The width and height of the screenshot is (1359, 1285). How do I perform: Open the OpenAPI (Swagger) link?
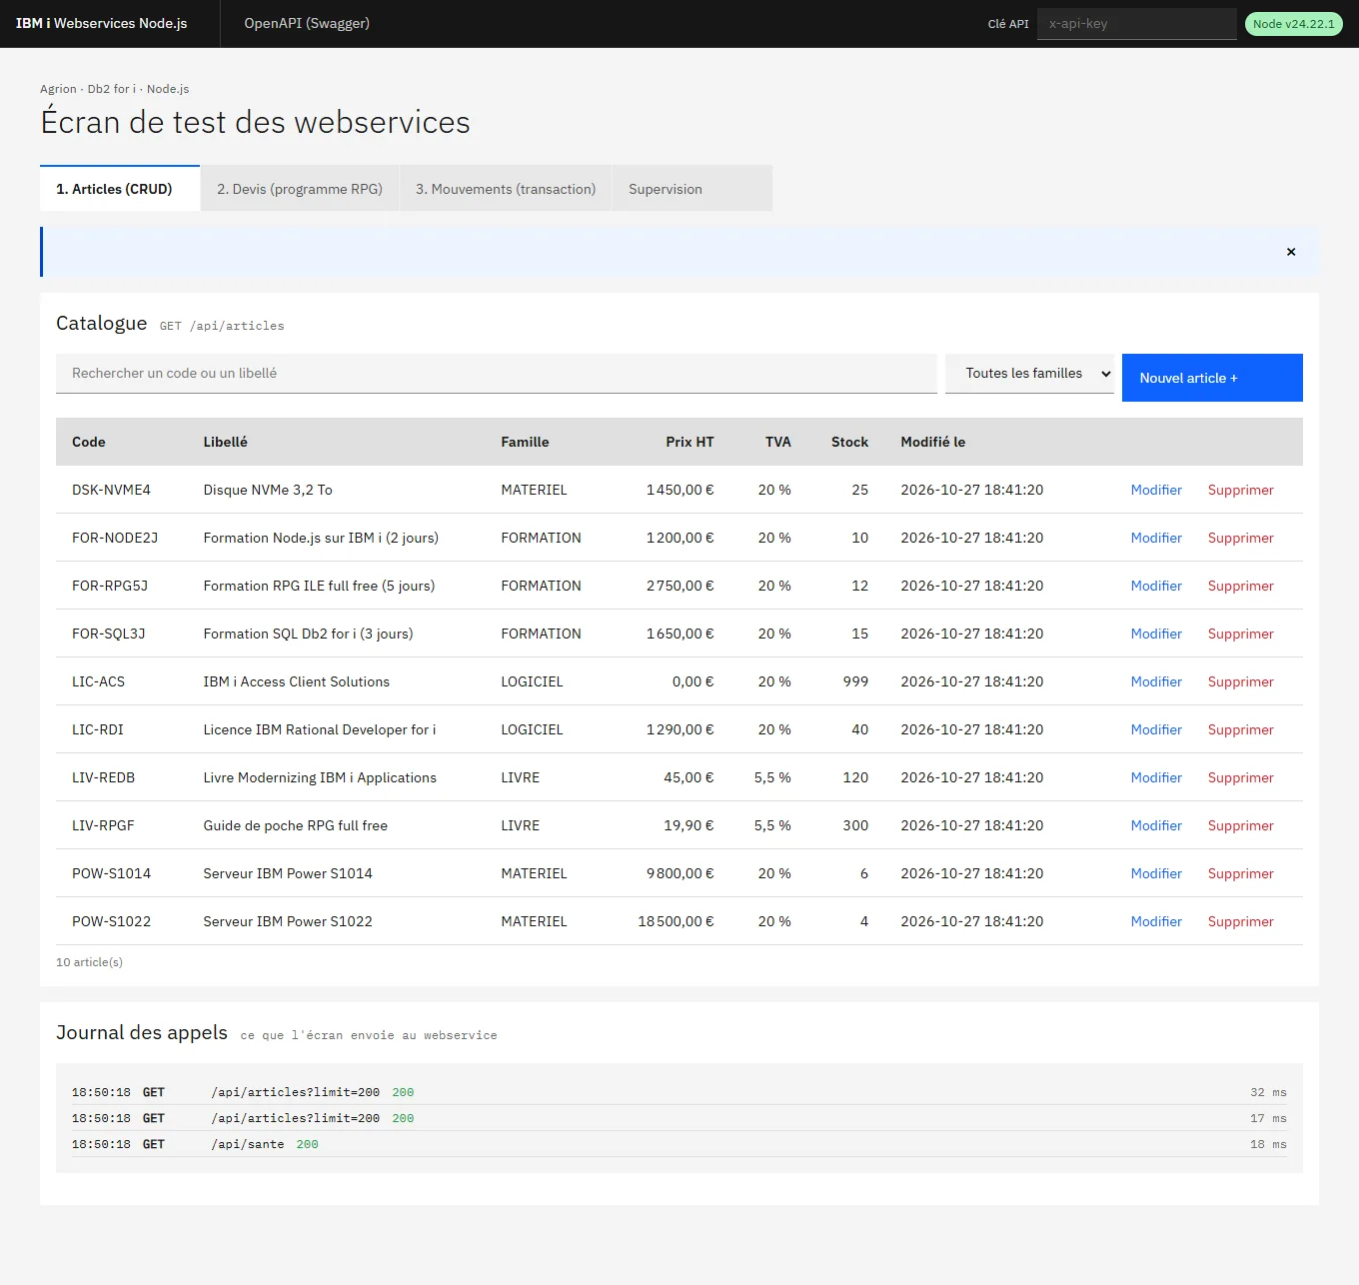pyautogui.click(x=307, y=23)
